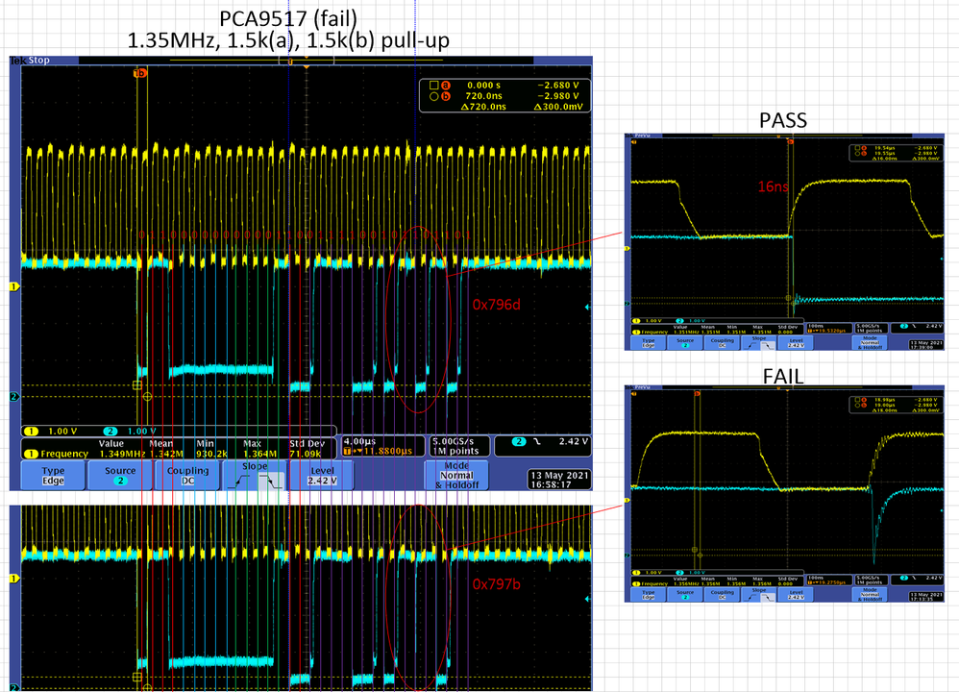
Task: Click Level 2.42 V button in FAIL scope capture
Action: [796, 594]
